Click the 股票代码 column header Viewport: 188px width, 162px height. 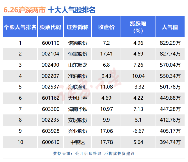coord(50,27)
